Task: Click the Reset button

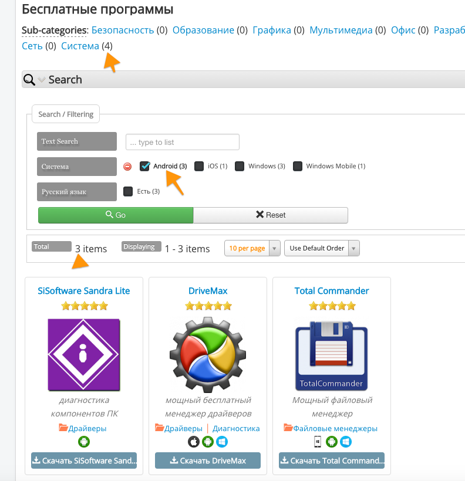Action: click(x=271, y=215)
